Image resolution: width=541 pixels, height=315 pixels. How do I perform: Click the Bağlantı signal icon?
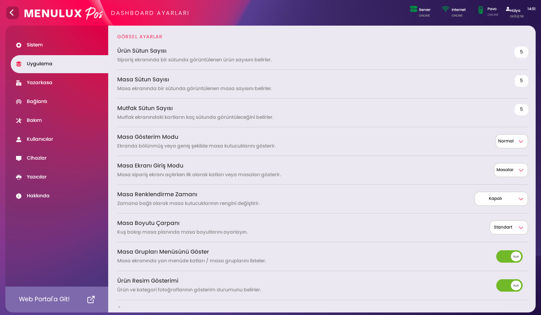(19, 102)
